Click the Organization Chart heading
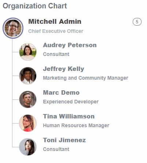147x163 pixels. pyautogui.click(x=35, y=6)
